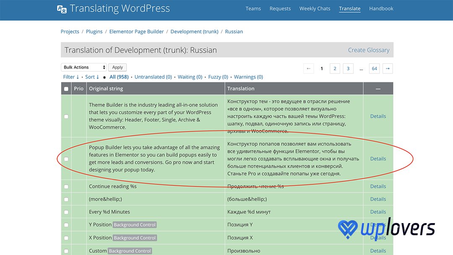Go to Plugins breadcrumb
Screen dimensions: 453x255
tap(94, 32)
